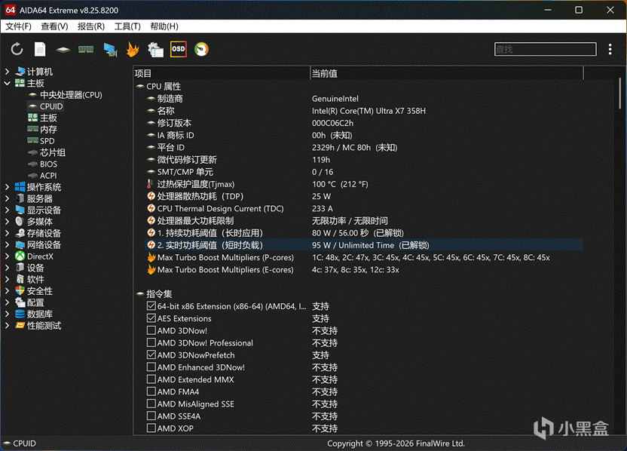Toggle the 64-bit x86 Extension checkbox

151,305
